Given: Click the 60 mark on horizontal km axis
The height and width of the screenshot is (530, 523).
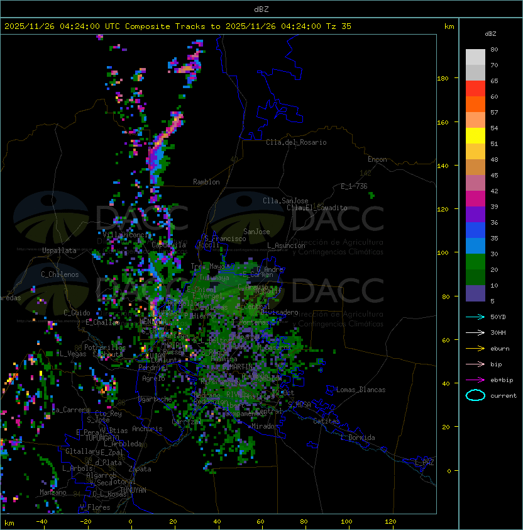Looking at the screenshot, I should 260,522.
